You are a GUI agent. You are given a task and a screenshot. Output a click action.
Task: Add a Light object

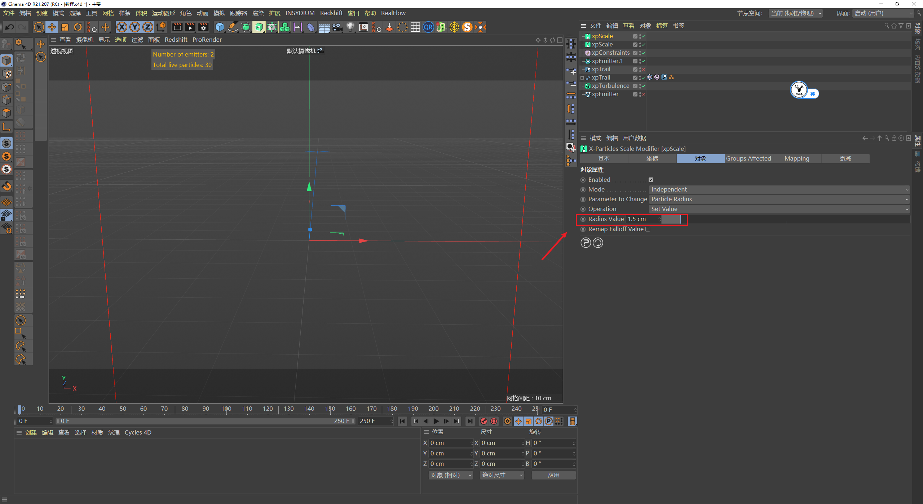[x=350, y=27]
